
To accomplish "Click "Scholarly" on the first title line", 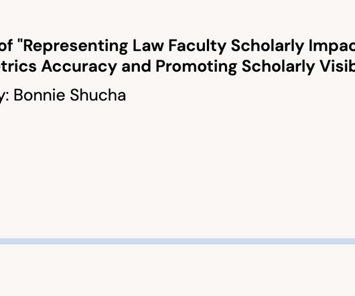I will tap(267, 46).
